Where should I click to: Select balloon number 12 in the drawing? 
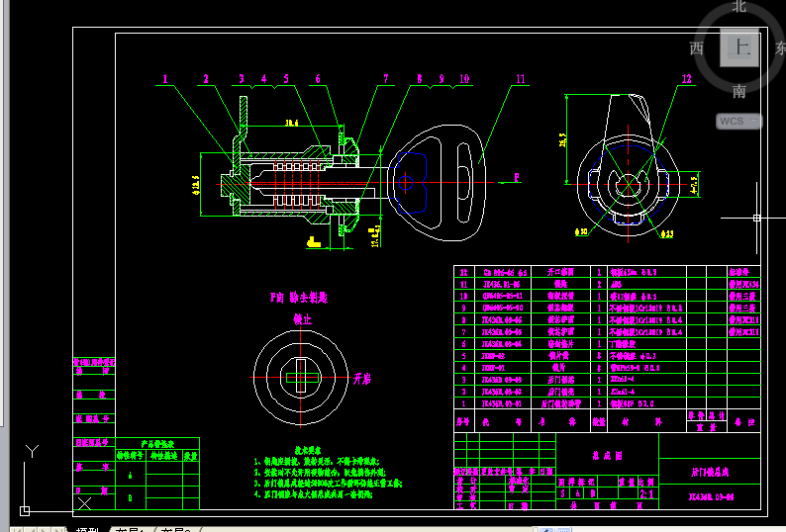pyautogui.click(x=686, y=79)
